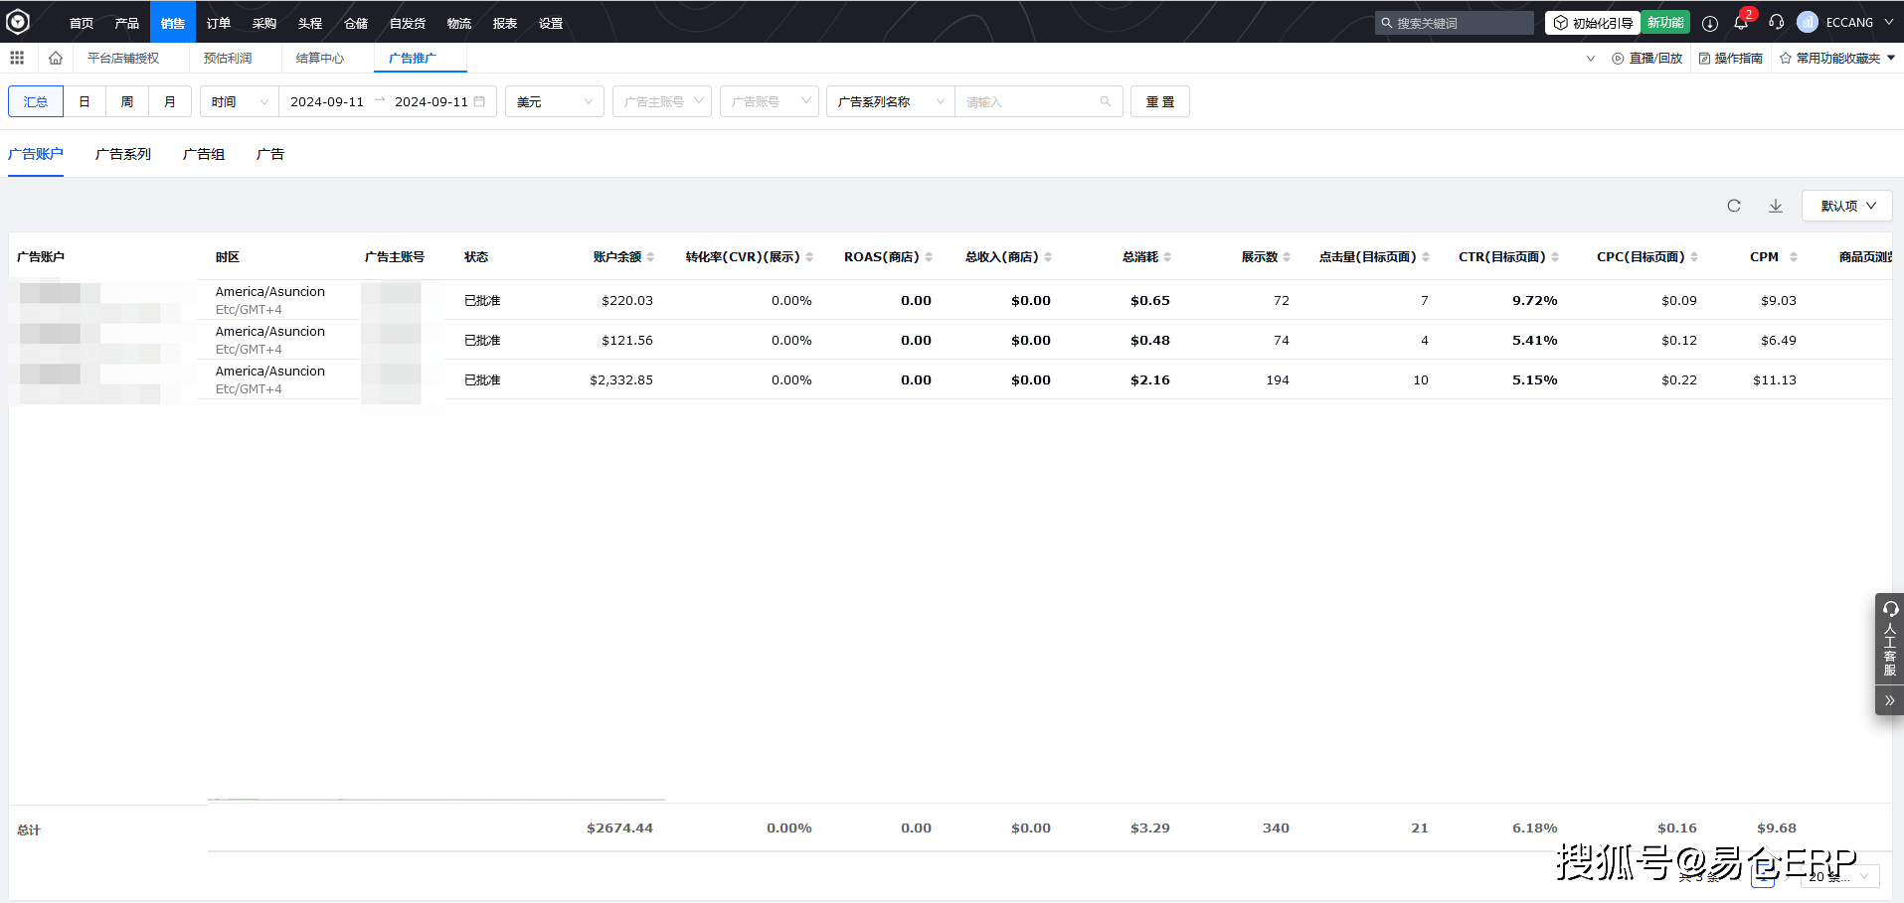Expand the 广告主账号 dropdown filter
Image resolution: width=1904 pixels, height=903 pixels.
point(662,101)
